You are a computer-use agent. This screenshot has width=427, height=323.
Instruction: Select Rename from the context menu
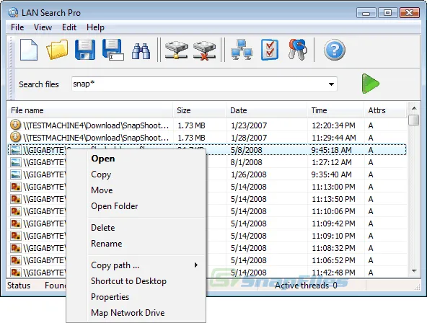point(107,243)
